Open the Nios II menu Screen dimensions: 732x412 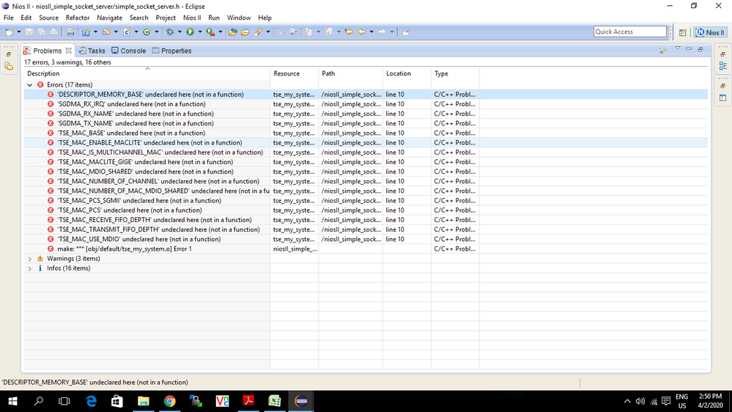[192, 18]
